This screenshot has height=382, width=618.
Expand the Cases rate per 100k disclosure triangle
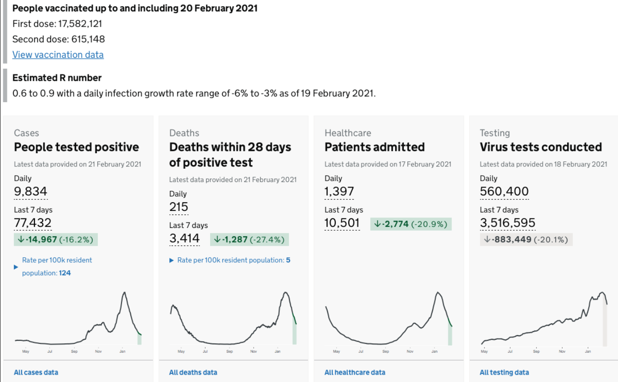(16, 266)
